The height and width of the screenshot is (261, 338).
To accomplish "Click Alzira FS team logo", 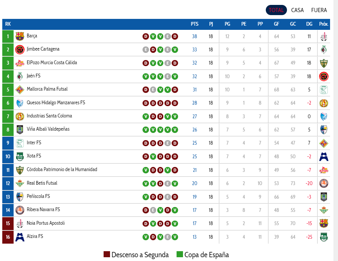I will [x=20, y=237].
